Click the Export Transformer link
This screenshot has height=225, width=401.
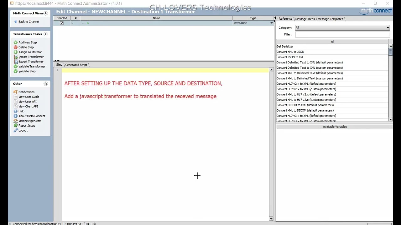pos(31,62)
